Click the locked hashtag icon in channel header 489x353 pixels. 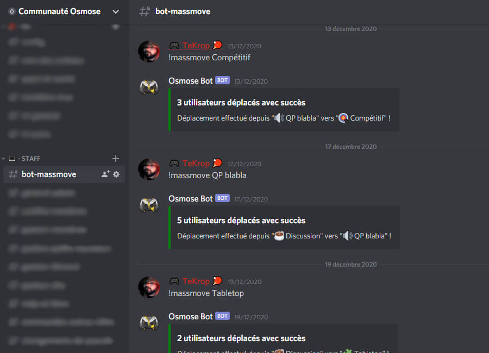point(145,11)
